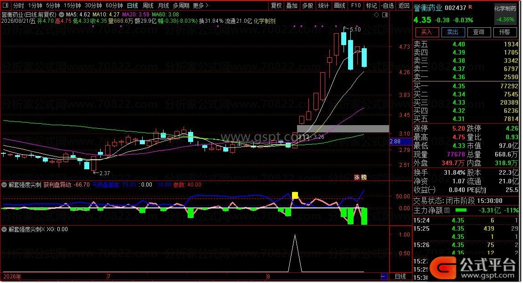Select the 买一 4.35 order row
The width and height of the screenshot is (523, 283).
(466, 86)
